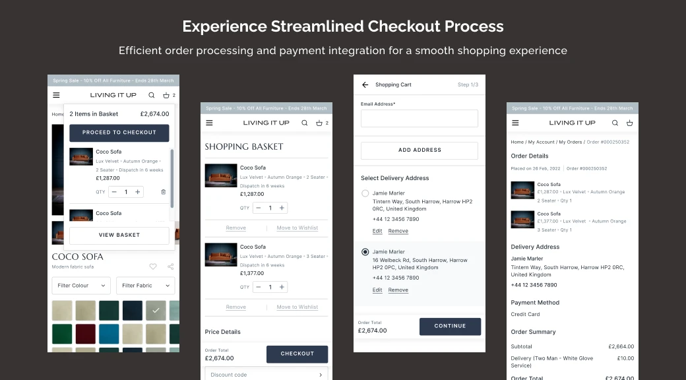This screenshot has width=686, height=380.
Task: Click the search icon on the Order Details screen
Action: pos(615,123)
